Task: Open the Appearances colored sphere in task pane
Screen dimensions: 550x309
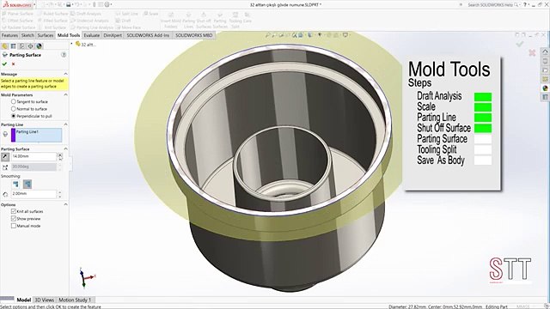Action: coord(545,88)
